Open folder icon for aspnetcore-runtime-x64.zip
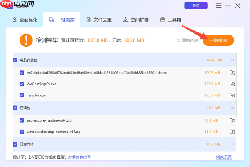 coord(232,120)
